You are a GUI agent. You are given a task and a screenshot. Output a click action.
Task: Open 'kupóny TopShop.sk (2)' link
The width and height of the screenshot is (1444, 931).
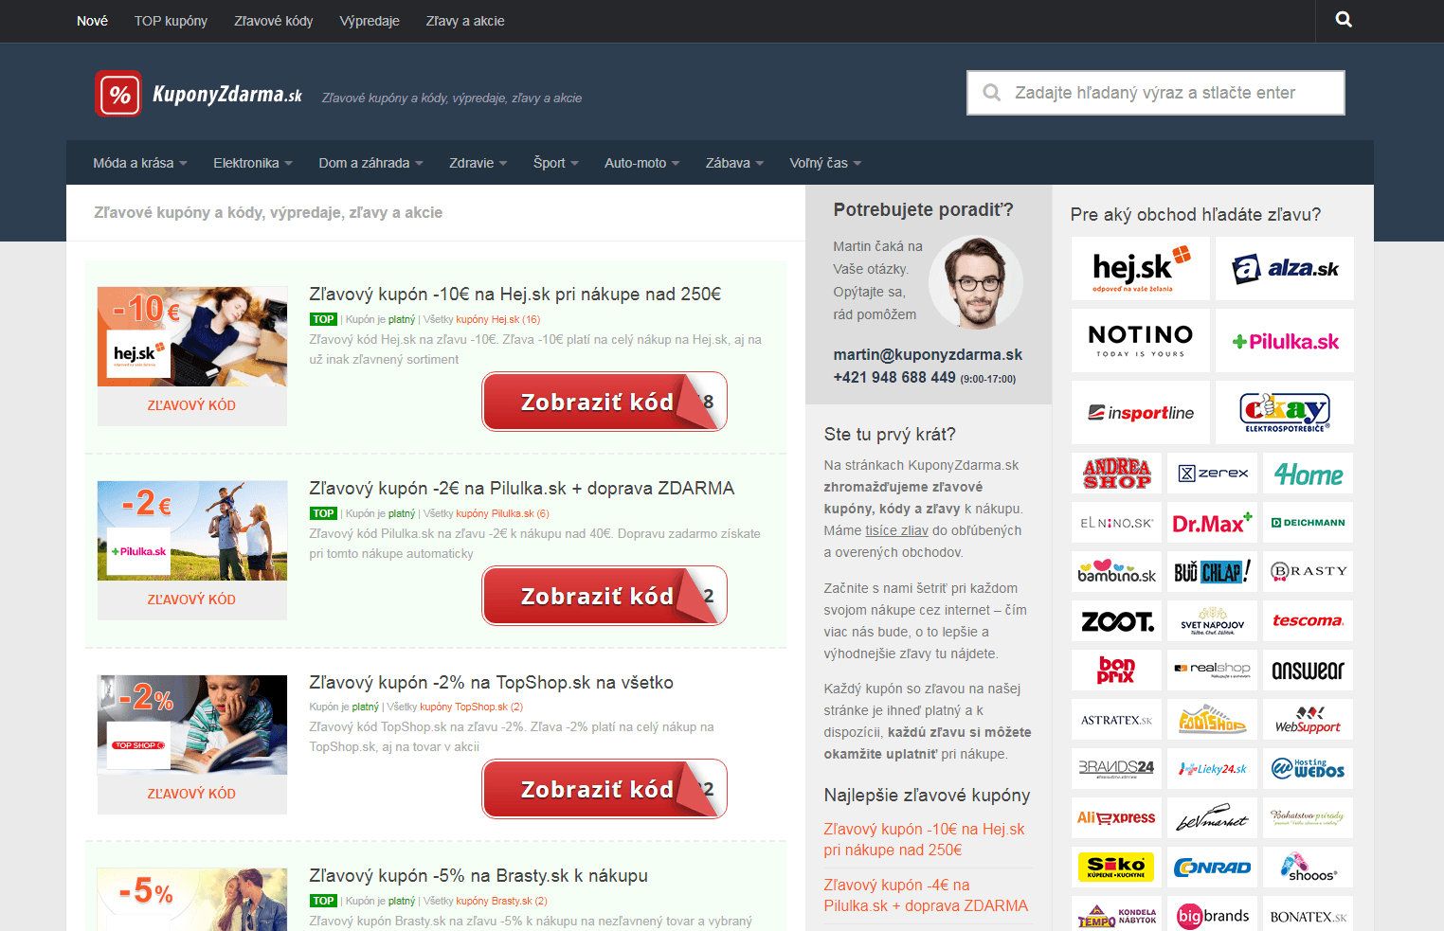point(471,707)
